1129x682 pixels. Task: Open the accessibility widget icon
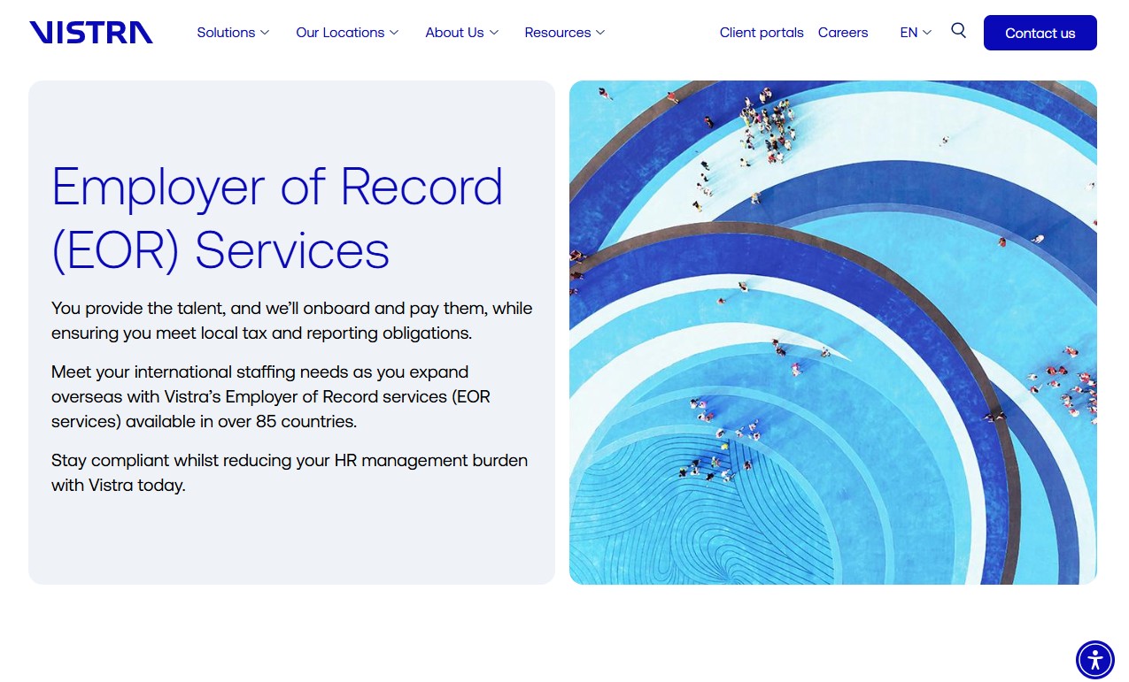click(x=1095, y=660)
